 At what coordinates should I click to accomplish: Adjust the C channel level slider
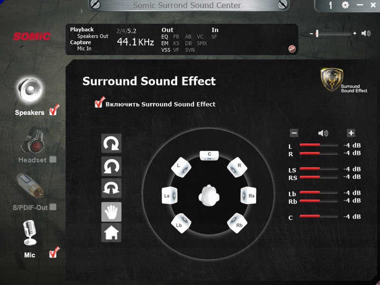[319, 216]
